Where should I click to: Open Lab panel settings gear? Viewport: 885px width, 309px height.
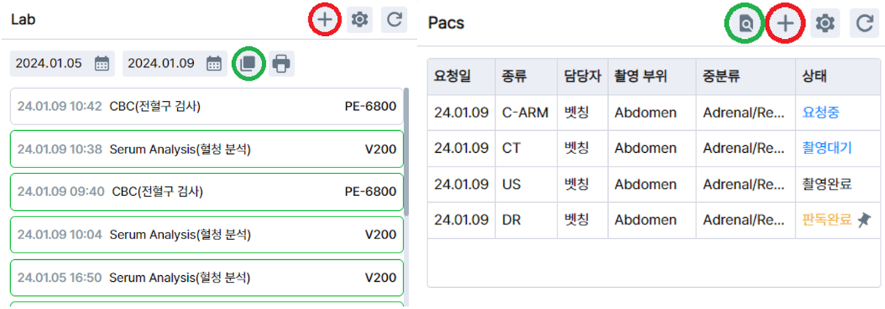pyautogui.click(x=359, y=20)
